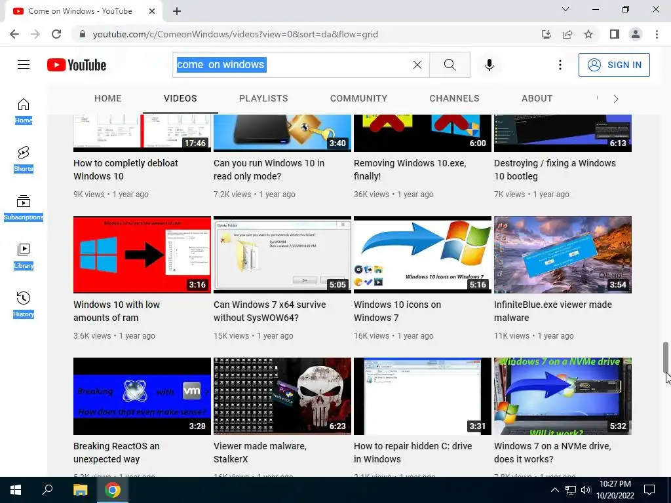Open 'Viewer made malware, StalkerX' title
671x503 pixels.
pyautogui.click(x=259, y=453)
